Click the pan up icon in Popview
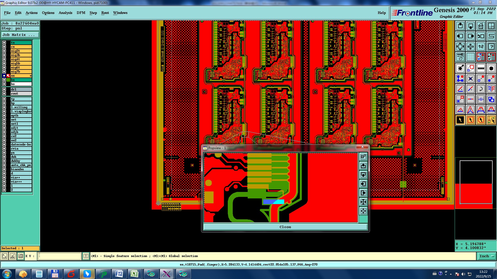The height and width of the screenshot is (279, 497). 363,166
